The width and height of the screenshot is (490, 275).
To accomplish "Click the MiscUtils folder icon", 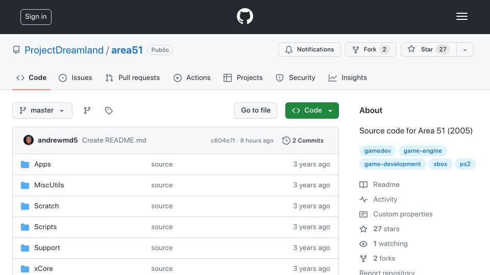I will point(25,185).
